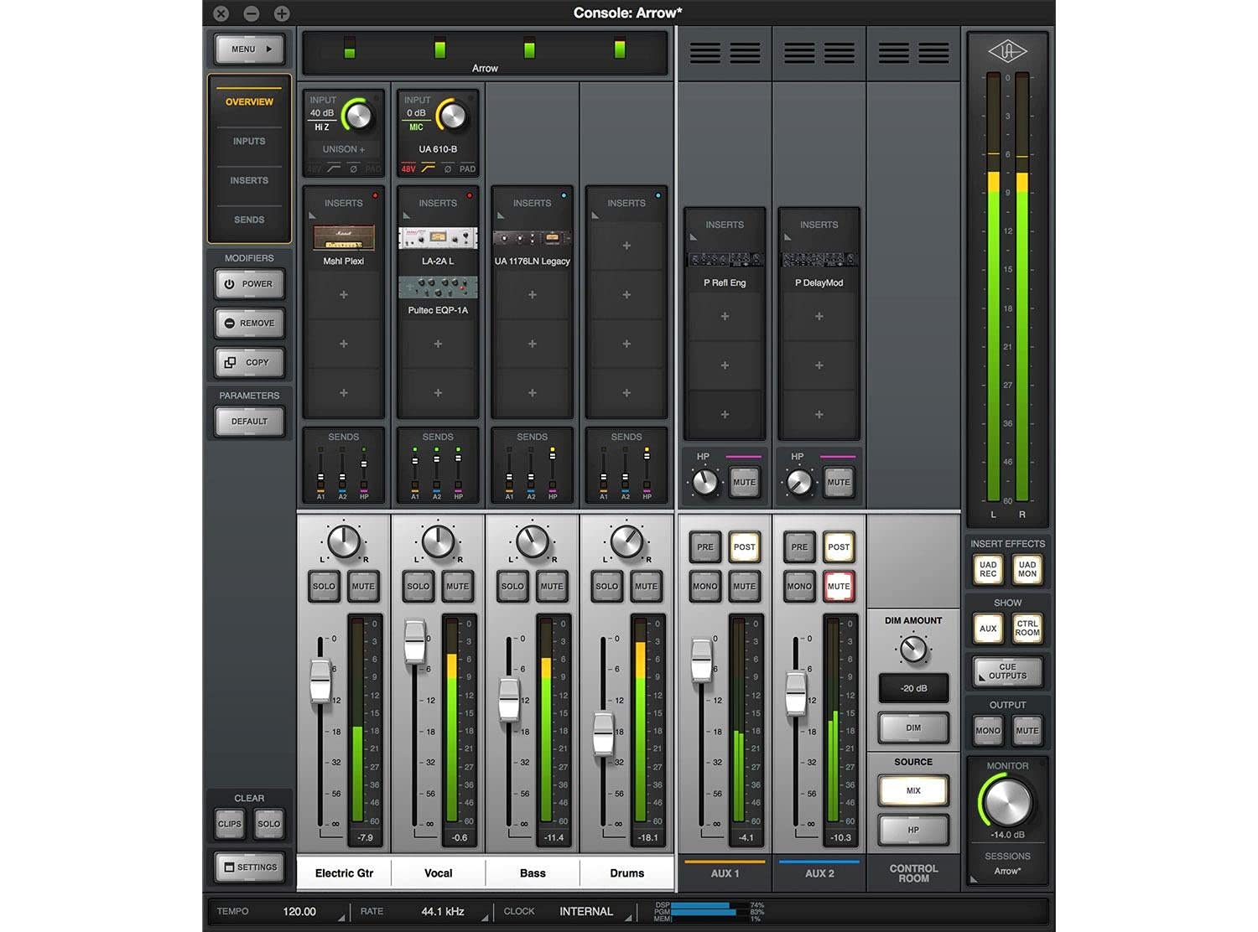Click the Universal Audio logo icon

click(1007, 52)
